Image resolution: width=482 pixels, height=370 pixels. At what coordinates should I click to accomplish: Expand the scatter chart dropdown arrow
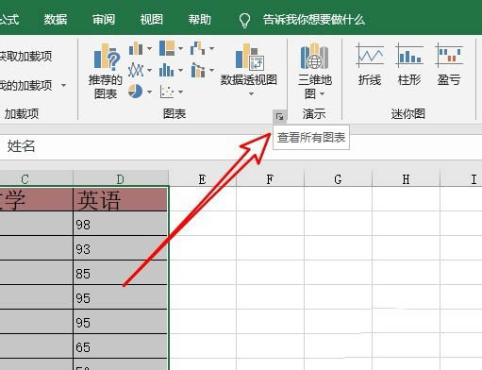pos(180,92)
